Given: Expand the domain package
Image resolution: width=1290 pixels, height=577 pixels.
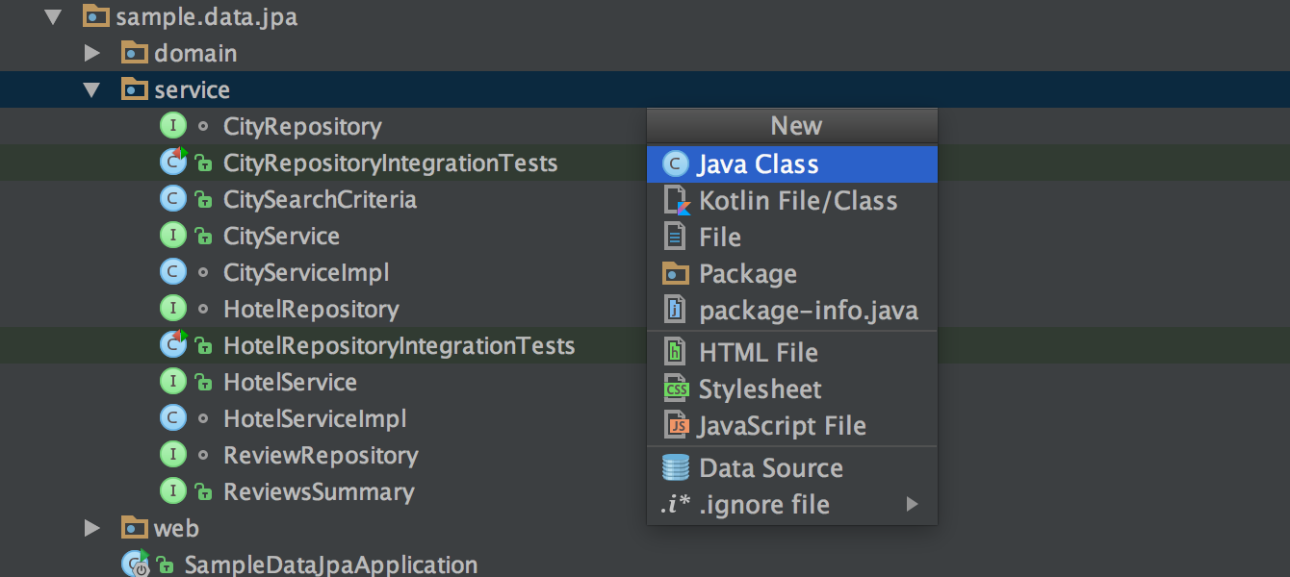Looking at the screenshot, I should pyautogui.click(x=91, y=53).
